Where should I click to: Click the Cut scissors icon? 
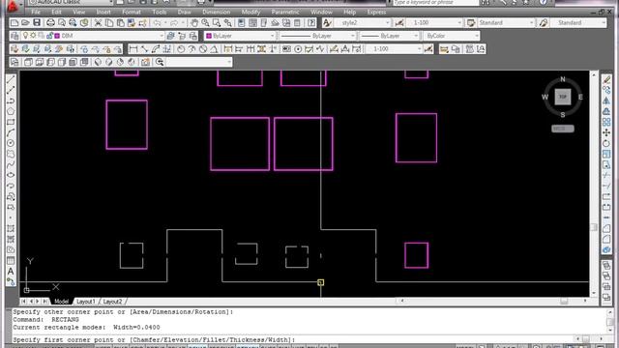[98, 23]
